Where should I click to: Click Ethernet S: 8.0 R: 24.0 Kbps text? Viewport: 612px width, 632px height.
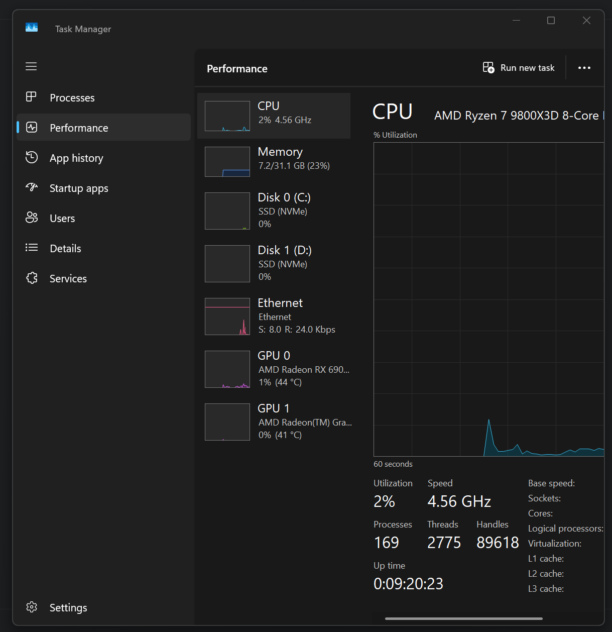[x=297, y=330]
